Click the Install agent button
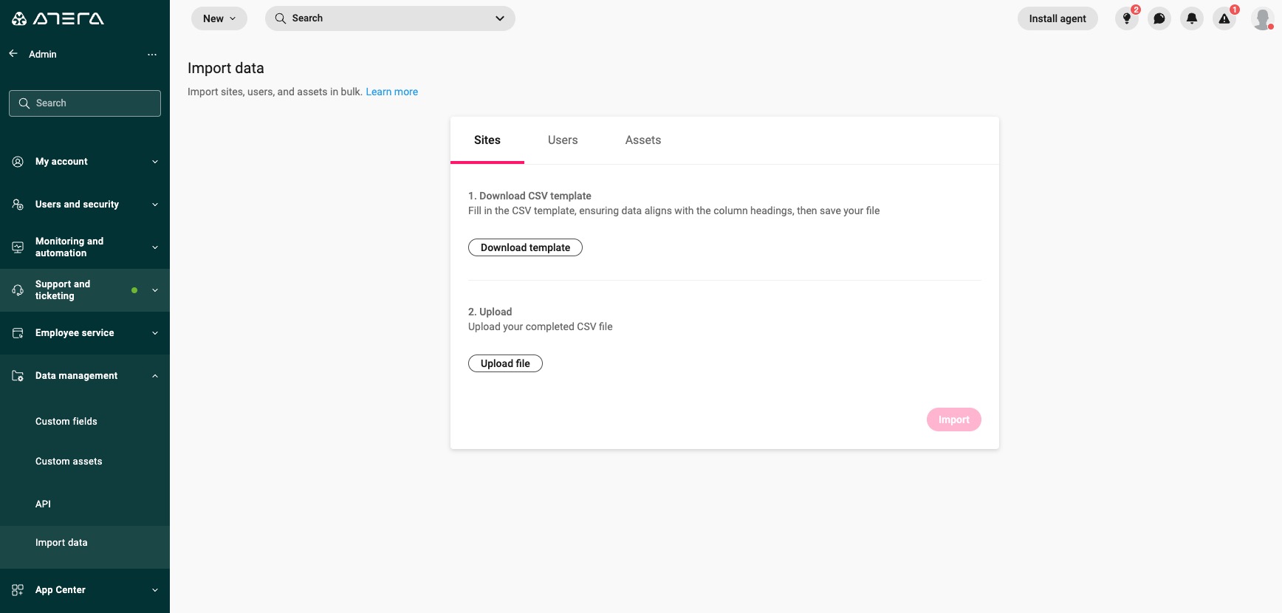The width and height of the screenshot is (1282, 613). (x=1058, y=18)
